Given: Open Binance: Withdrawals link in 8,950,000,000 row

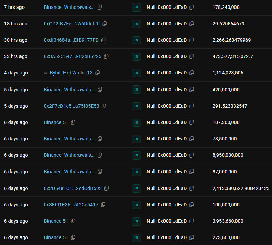Looking at the screenshot, I should point(69,155).
